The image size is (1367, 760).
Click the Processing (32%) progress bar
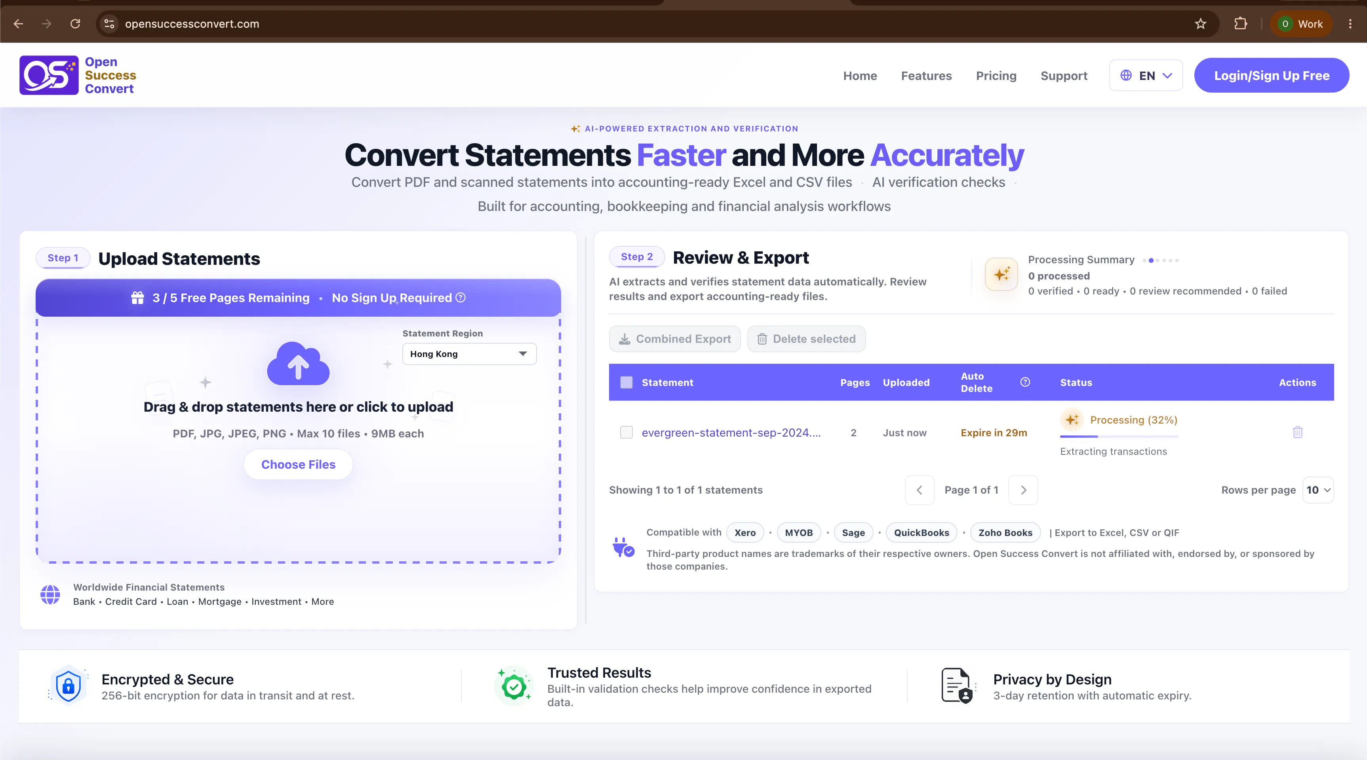(1119, 436)
